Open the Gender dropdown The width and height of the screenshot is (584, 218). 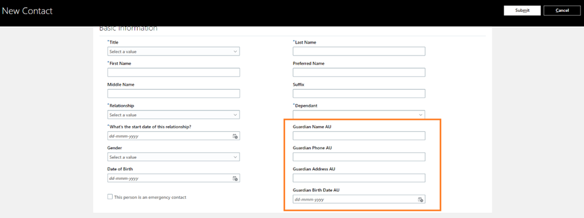[174, 157]
